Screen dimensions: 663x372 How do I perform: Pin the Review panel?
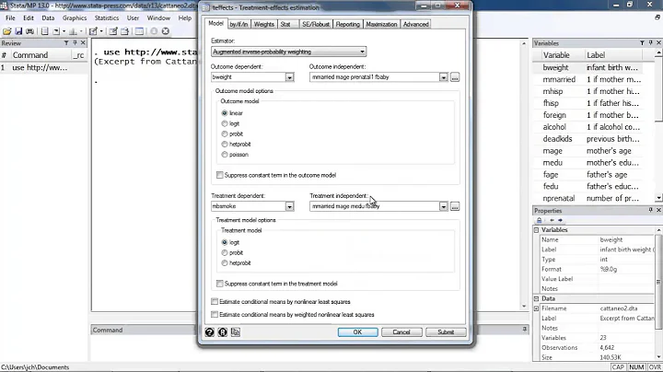click(x=75, y=43)
